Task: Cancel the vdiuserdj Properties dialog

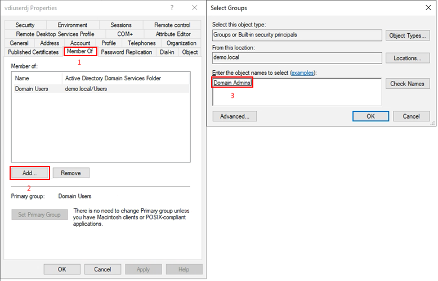Action: [x=102, y=269]
